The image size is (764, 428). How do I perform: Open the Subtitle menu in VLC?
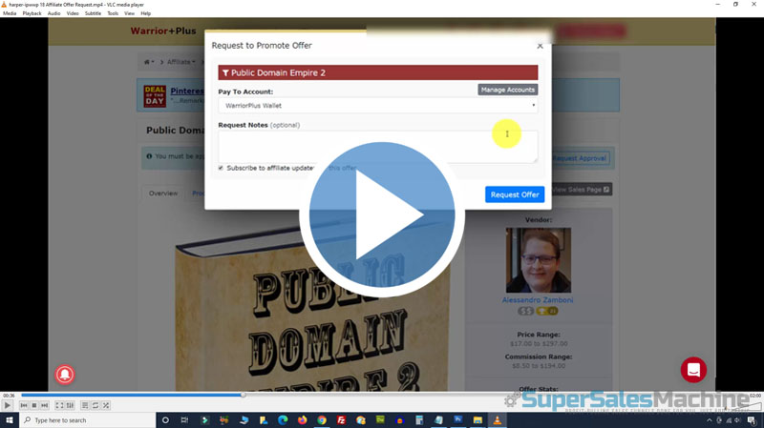[93, 13]
